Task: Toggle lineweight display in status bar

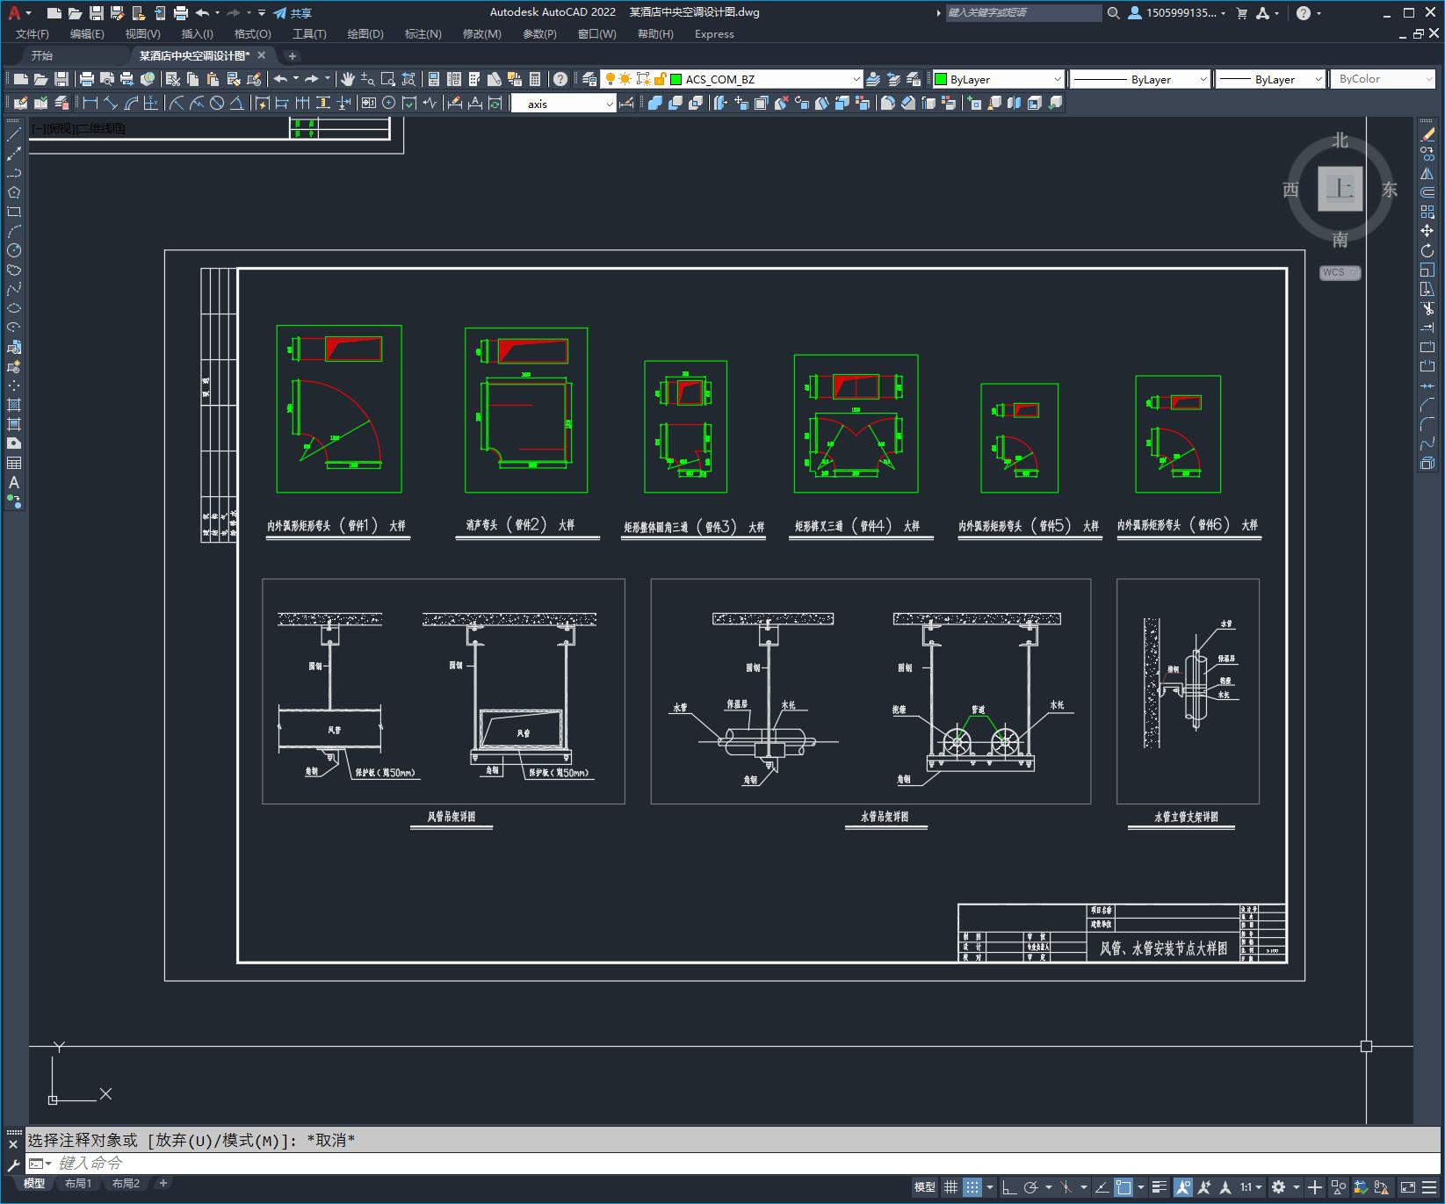Action: pos(1160,1187)
